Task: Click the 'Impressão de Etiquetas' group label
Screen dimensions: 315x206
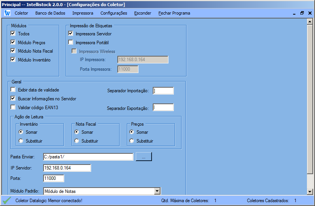Action: click(x=91, y=26)
